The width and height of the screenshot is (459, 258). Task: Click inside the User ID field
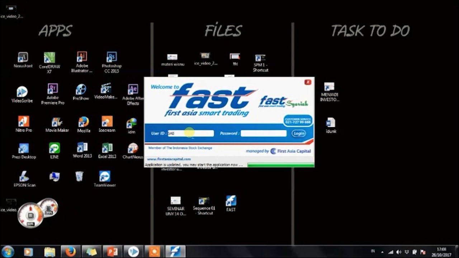[x=191, y=133]
